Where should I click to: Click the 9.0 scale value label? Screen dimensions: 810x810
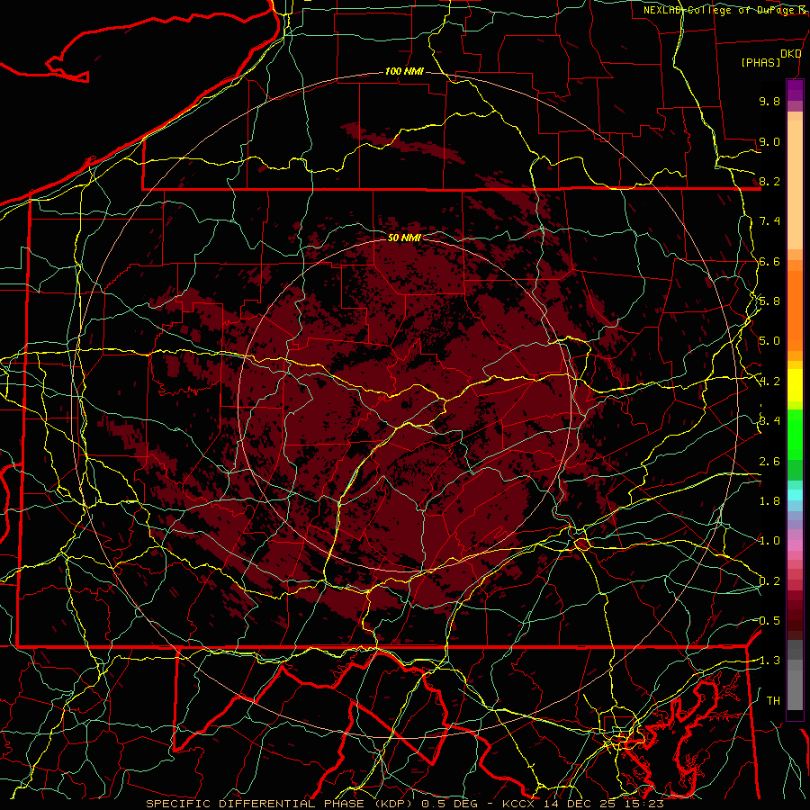769,141
